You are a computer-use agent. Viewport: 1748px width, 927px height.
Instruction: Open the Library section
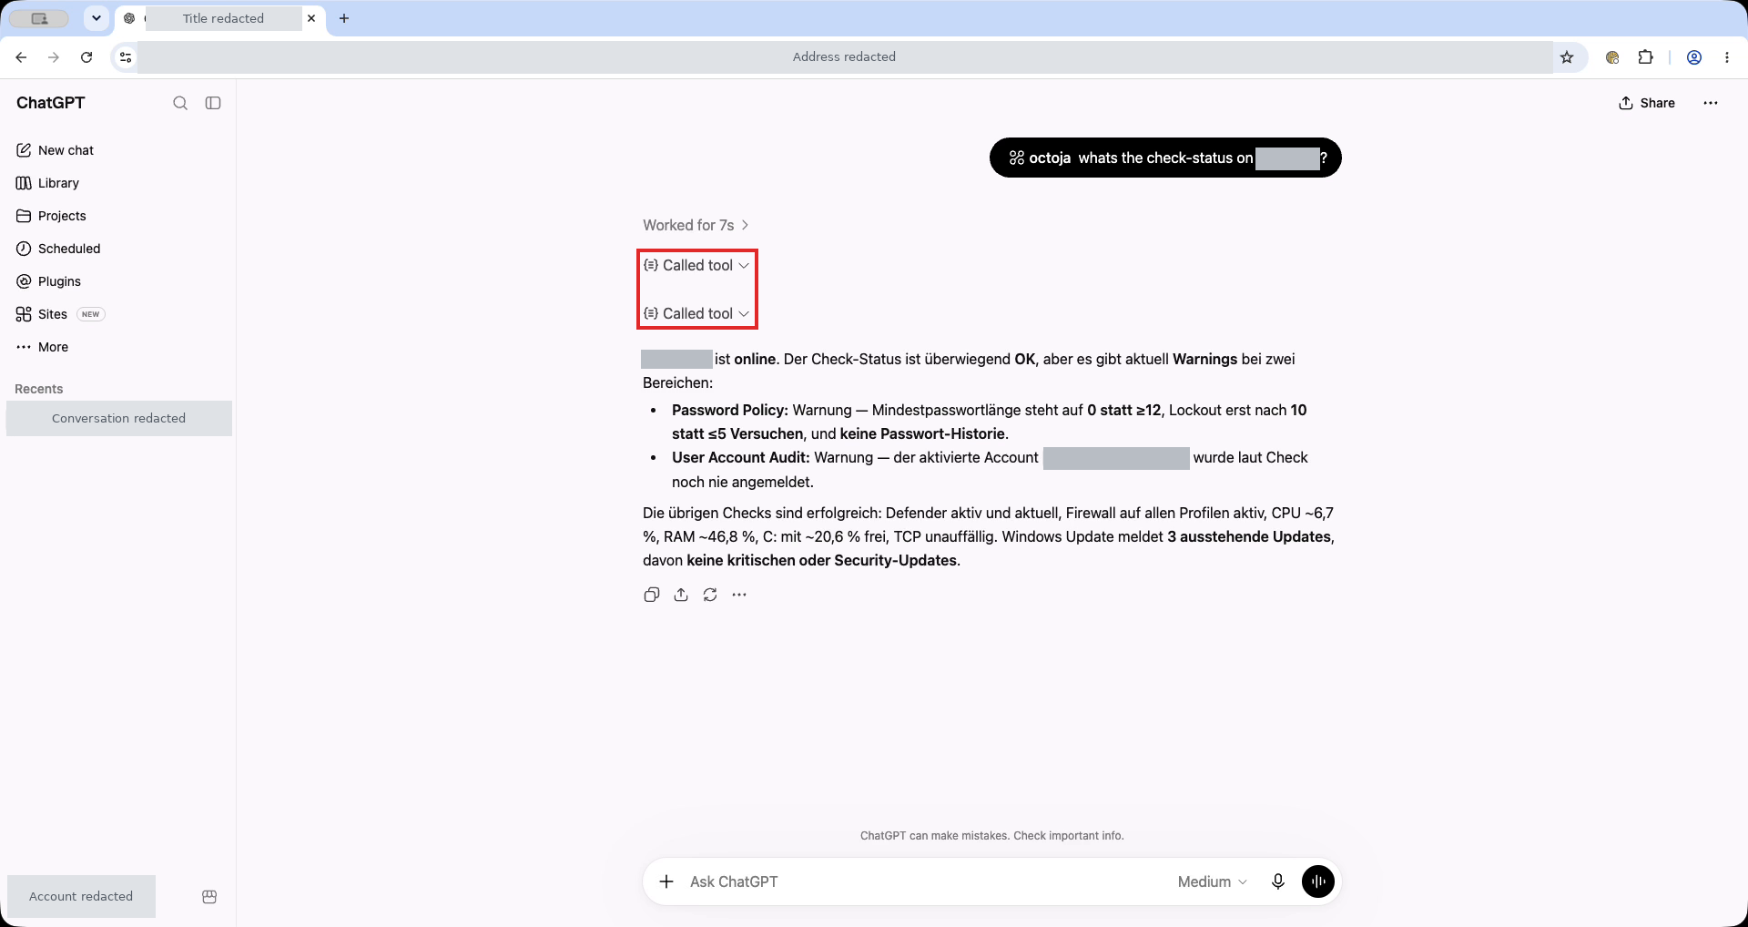[48, 183]
